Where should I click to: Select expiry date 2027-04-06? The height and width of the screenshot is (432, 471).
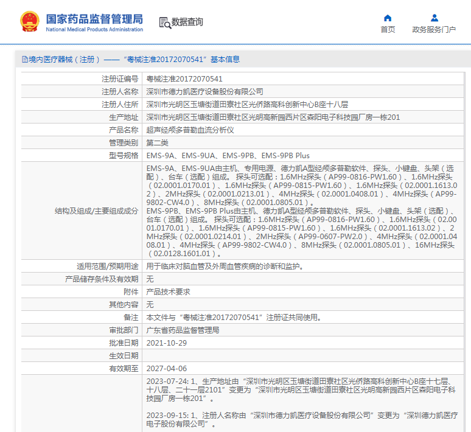166,368
